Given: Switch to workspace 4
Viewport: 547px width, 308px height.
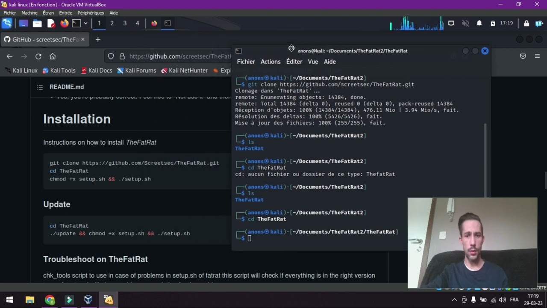Looking at the screenshot, I should tap(137, 23).
